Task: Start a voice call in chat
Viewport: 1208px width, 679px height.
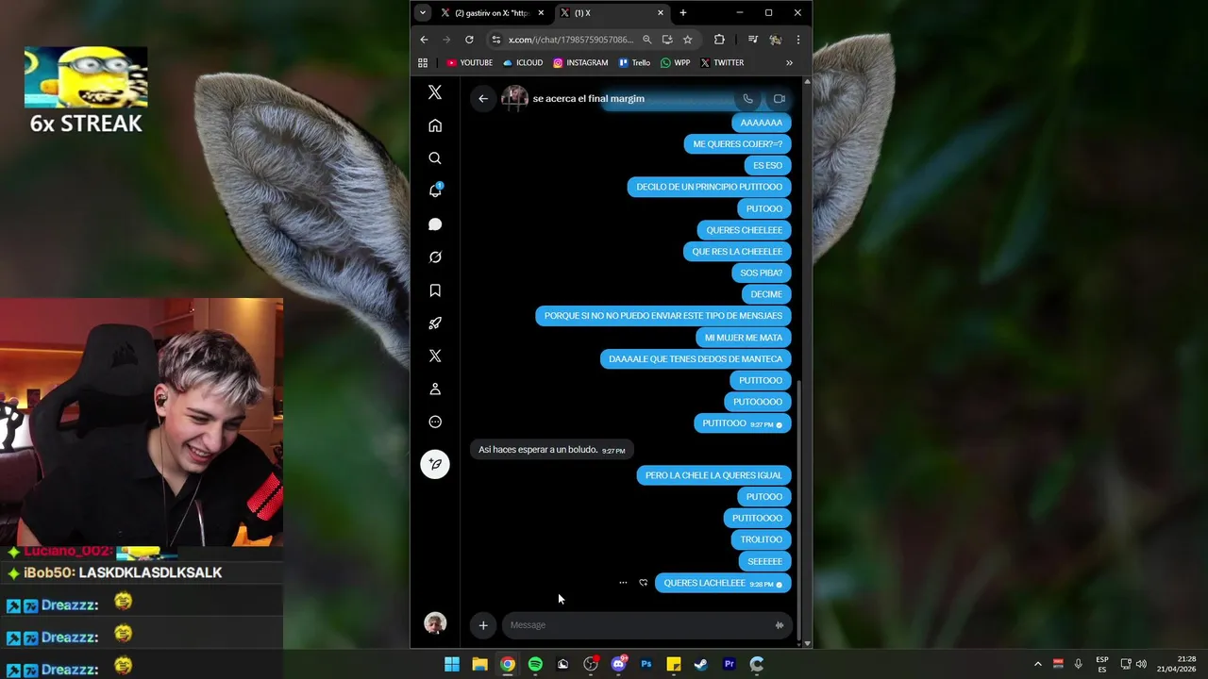Action: 747,98
